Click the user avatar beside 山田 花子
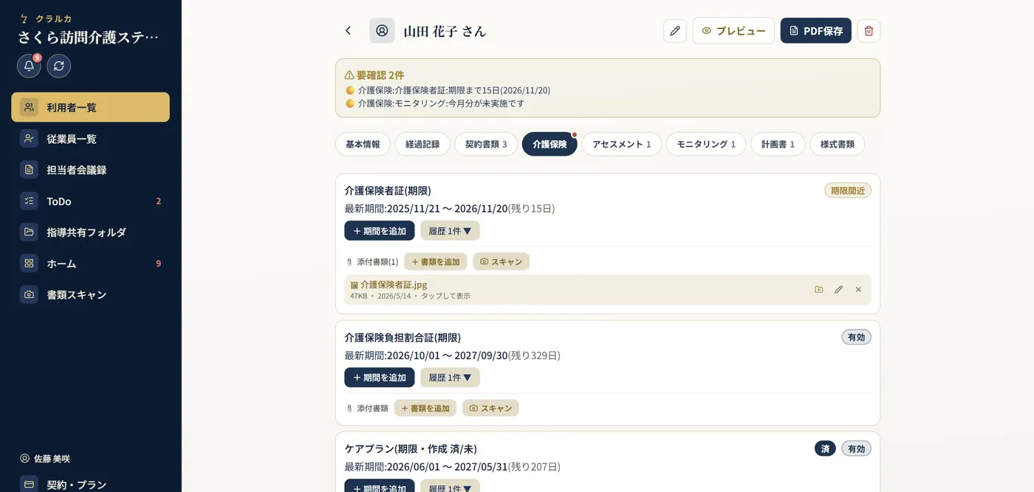The image size is (1034, 492). tap(382, 31)
